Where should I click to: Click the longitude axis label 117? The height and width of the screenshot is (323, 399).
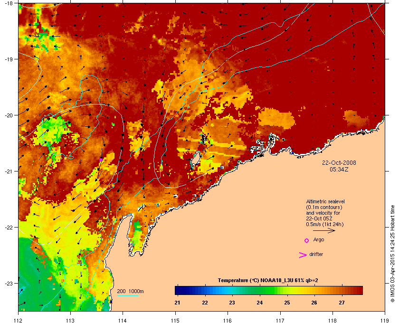pos(280,321)
